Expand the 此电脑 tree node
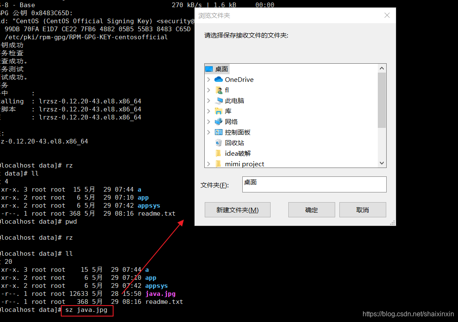This screenshot has height=322, width=458. (x=208, y=100)
